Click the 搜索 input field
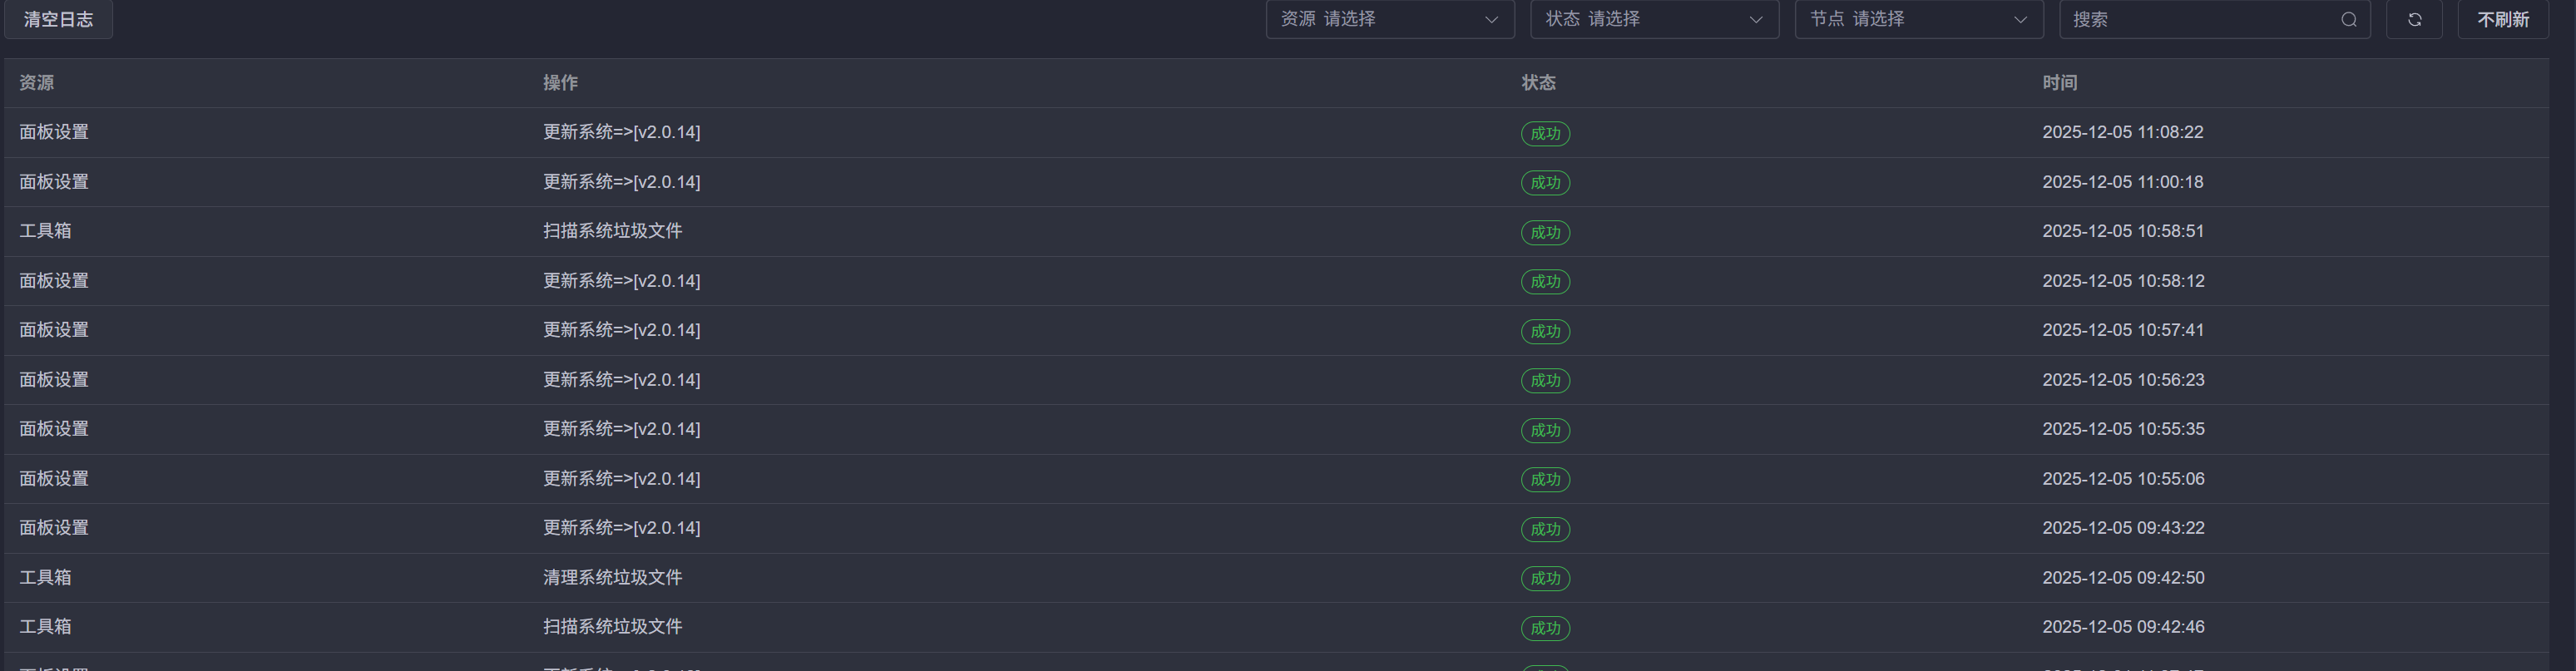The image size is (2576, 671). point(2200,20)
